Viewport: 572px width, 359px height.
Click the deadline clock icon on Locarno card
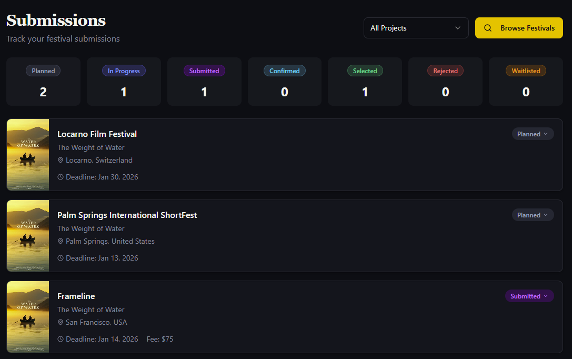60,177
